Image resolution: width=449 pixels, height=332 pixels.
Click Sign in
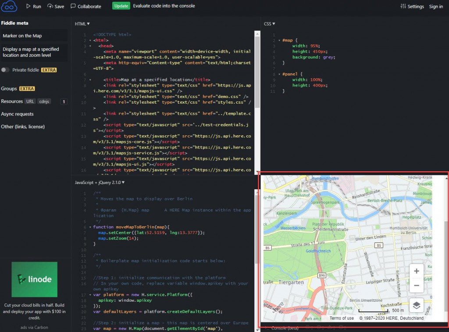436,6
